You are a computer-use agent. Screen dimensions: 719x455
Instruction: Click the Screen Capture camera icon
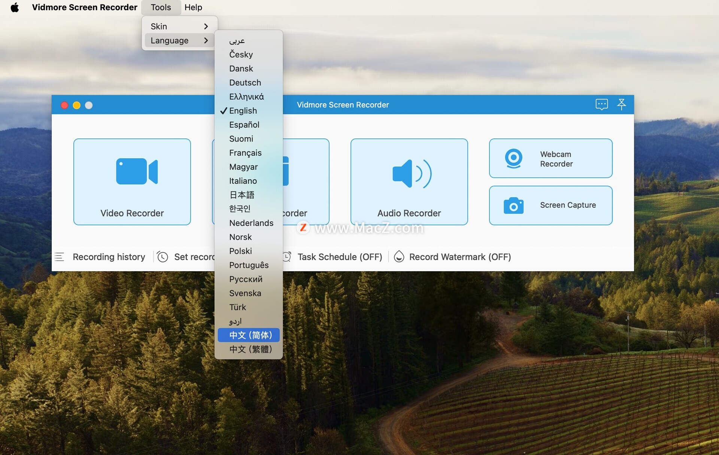513,205
